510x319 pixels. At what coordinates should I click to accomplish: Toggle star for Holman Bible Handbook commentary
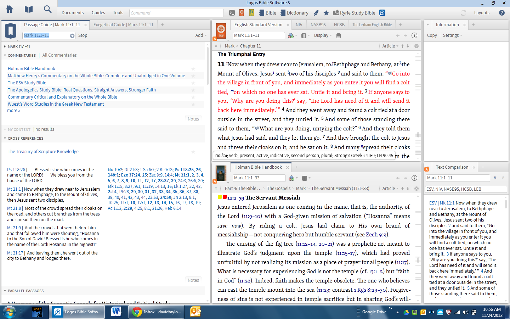coord(193,69)
